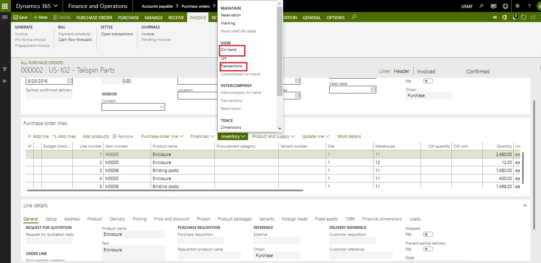Switch to the Header view
The width and height of the screenshot is (541, 263).
402,71
